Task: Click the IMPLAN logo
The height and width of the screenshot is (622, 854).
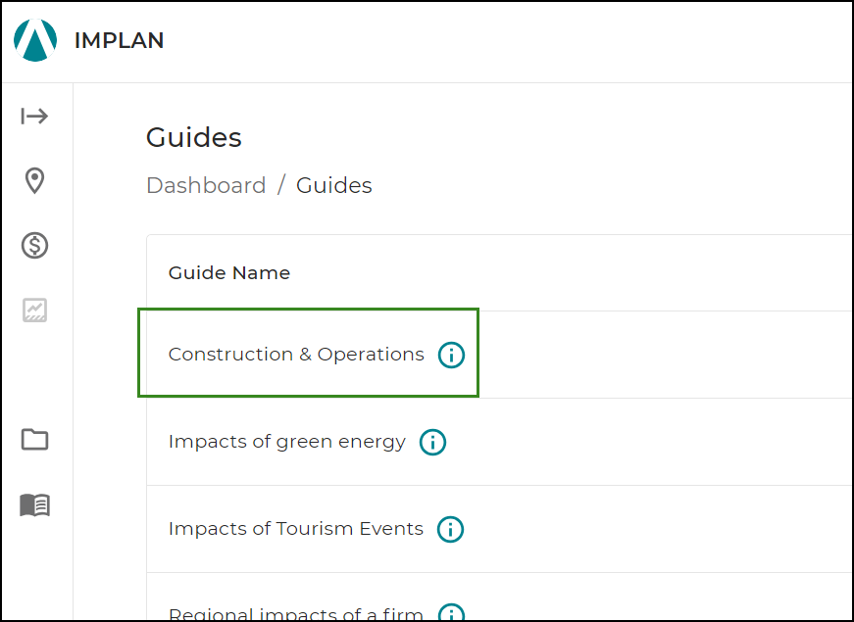Action: tap(33, 40)
